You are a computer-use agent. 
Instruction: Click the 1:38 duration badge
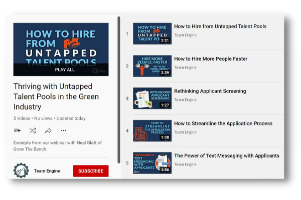click(x=165, y=137)
